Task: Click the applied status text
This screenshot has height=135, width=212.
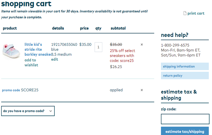Action: [116, 90]
